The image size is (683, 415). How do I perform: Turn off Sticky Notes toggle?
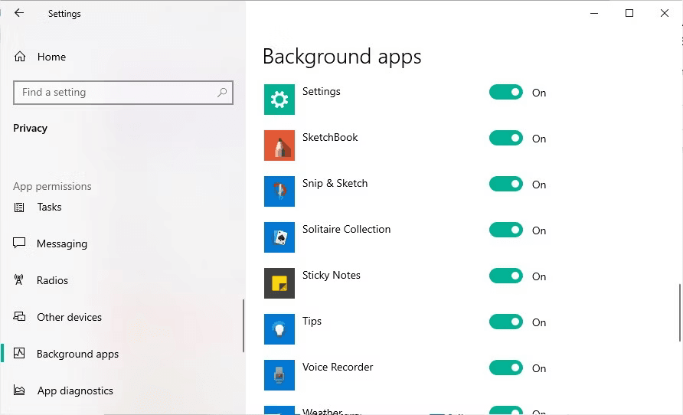pyautogui.click(x=505, y=276)
